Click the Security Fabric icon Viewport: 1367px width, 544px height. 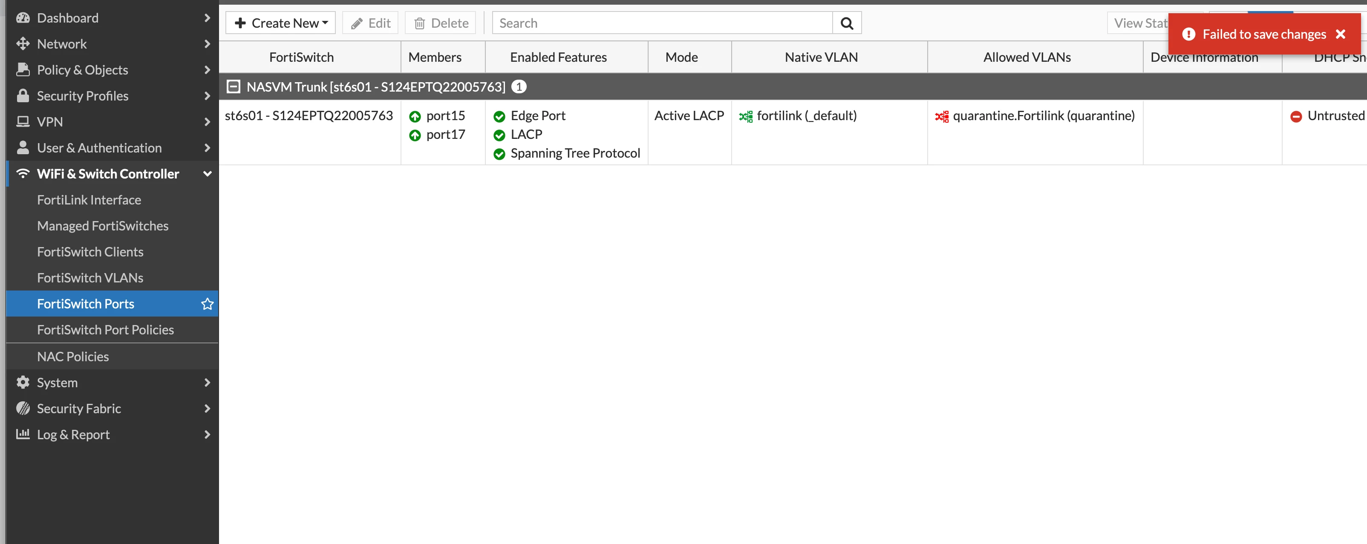point(23,408)
